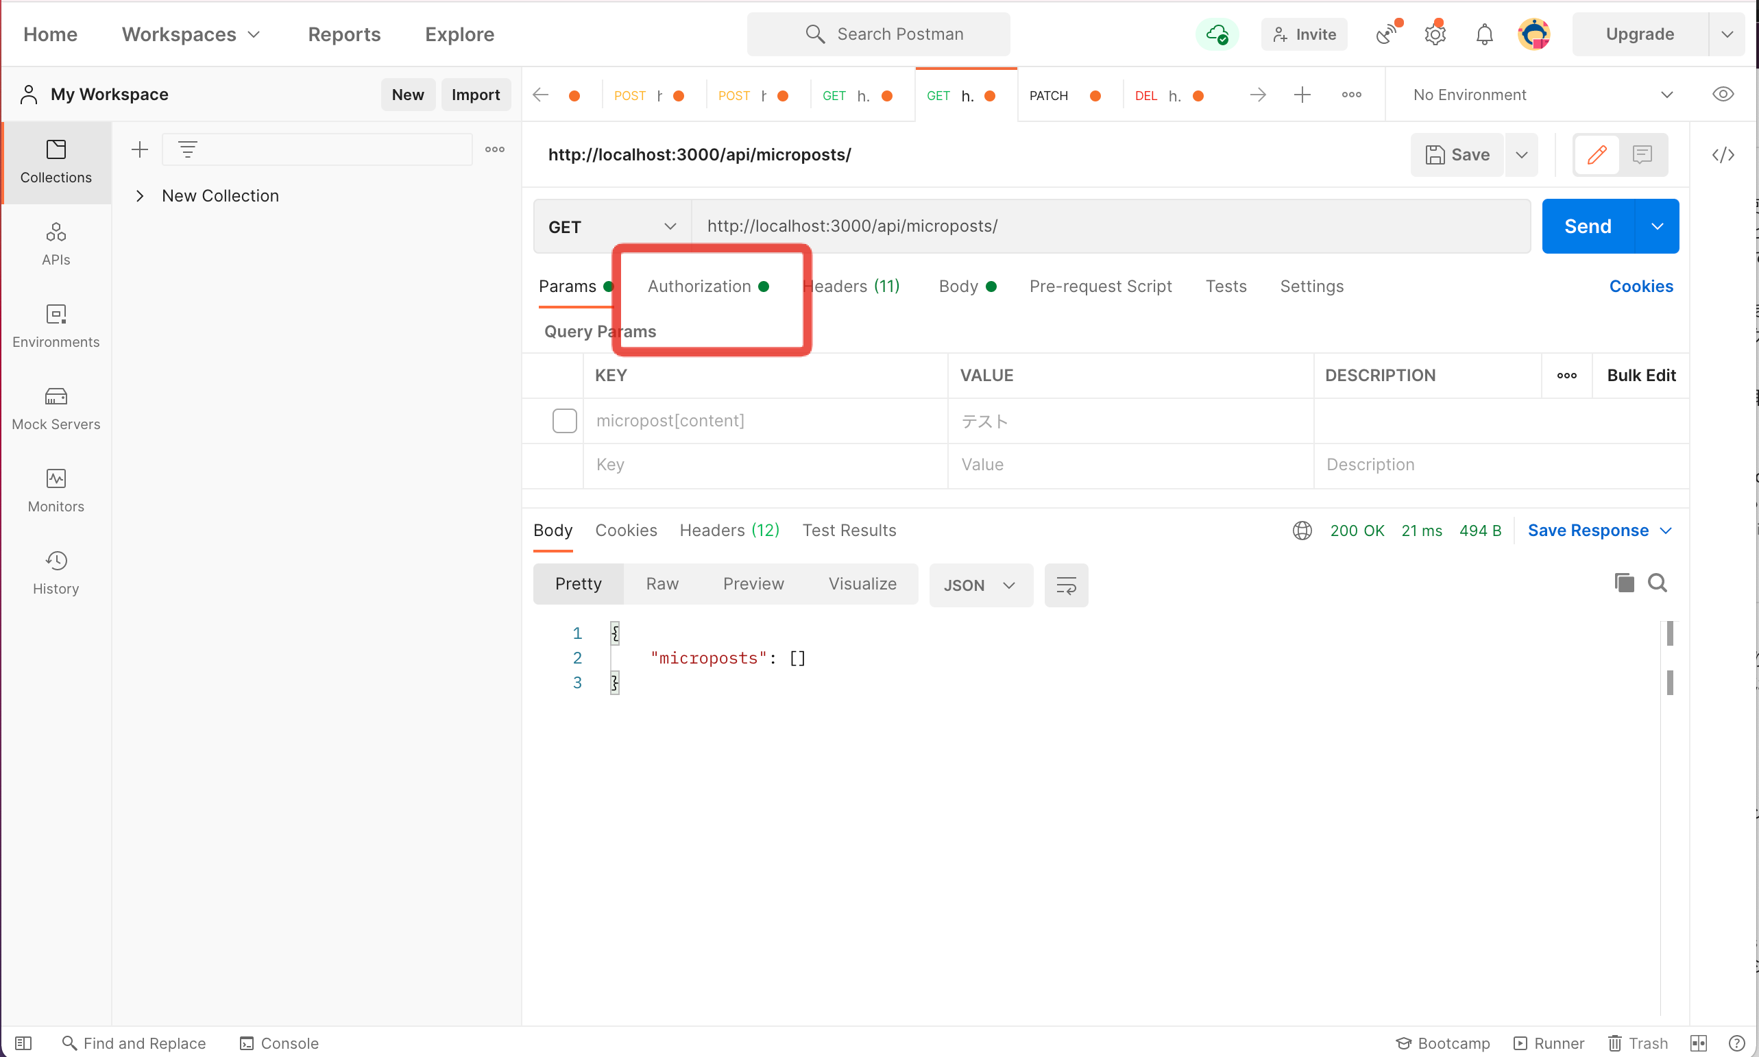Image resolution: width=1759 pixels, height=1057 pixels.
Task: Open the Postman Console
Action: (279, 1043)
